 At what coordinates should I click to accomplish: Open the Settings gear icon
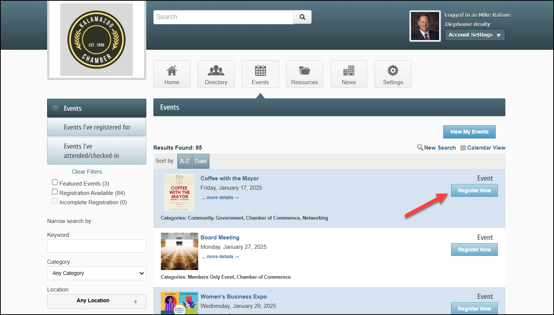pos(393,71)
